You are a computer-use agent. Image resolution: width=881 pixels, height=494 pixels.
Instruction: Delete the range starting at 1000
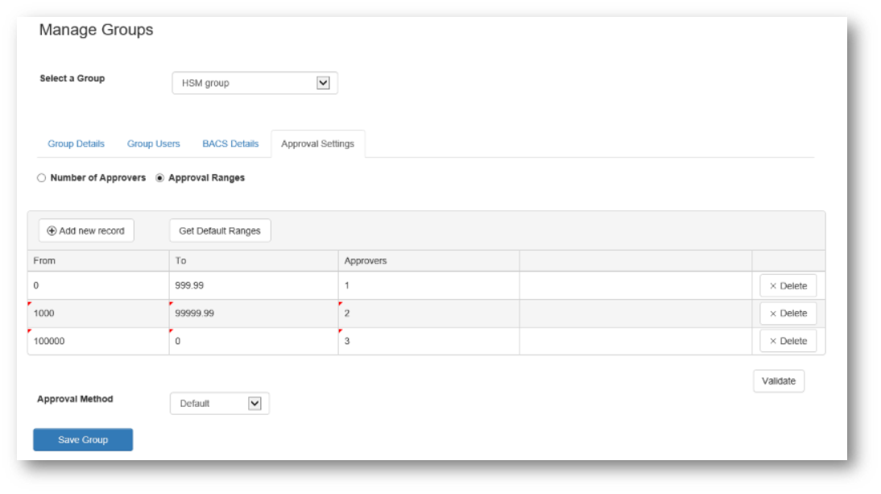point(788,313)
